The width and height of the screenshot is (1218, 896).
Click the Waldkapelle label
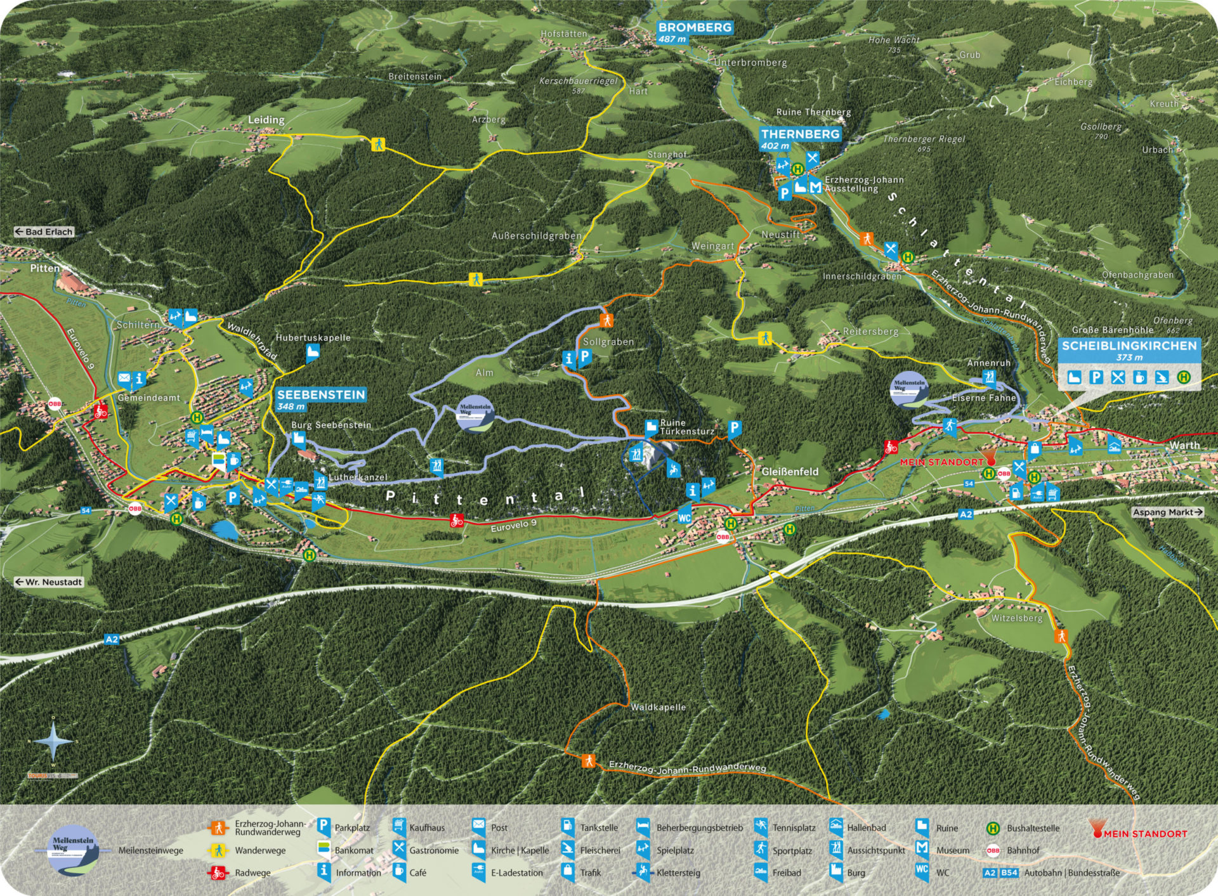pyautogui.click(x=658, y=707)
